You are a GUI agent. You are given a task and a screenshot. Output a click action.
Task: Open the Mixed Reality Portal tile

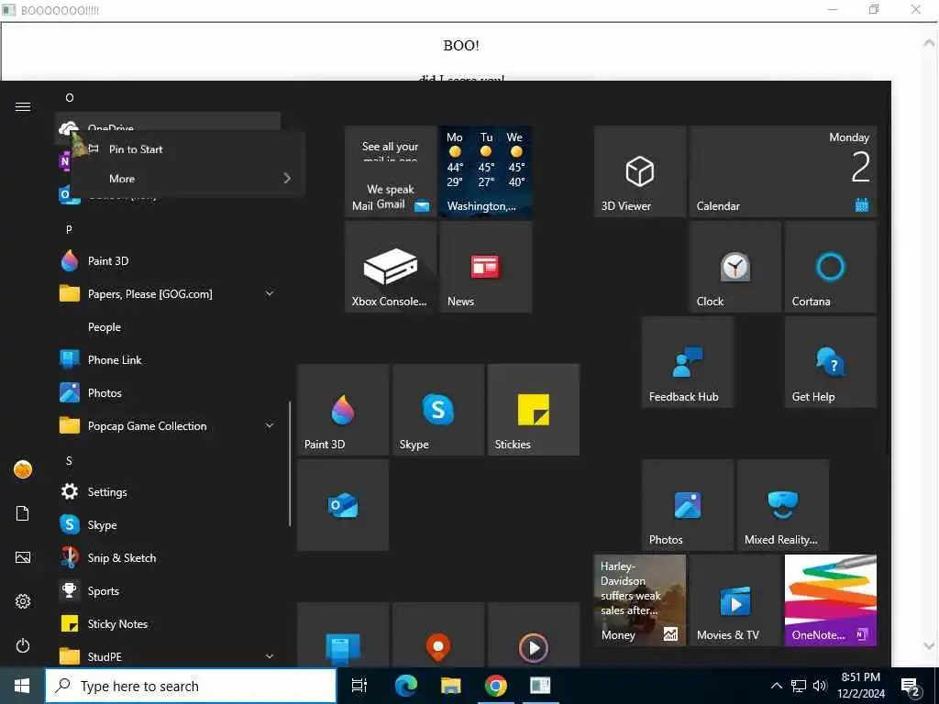tap(783, 505)
